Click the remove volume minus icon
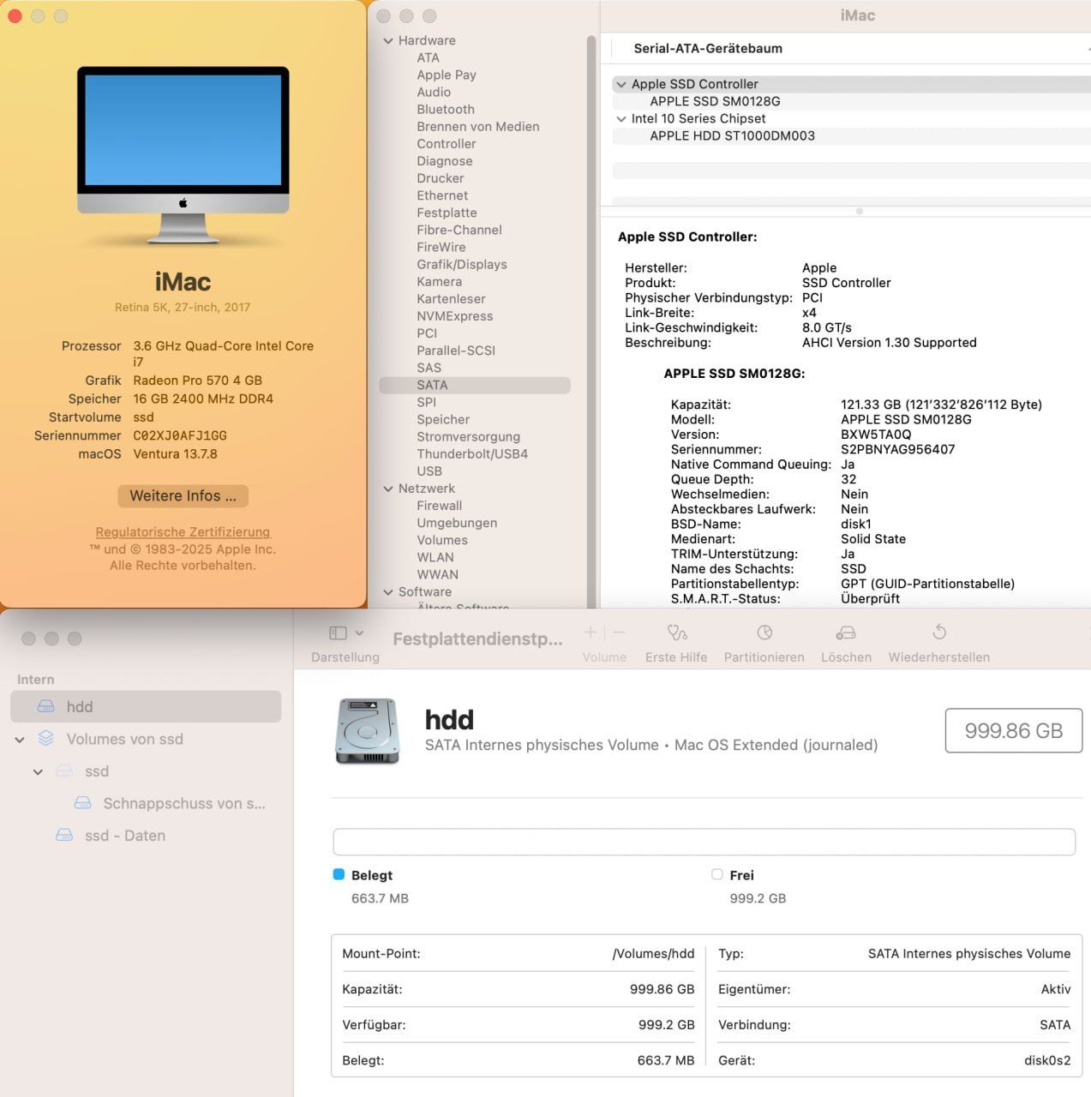1091x1097 pixels. click(x=620, y=632)
